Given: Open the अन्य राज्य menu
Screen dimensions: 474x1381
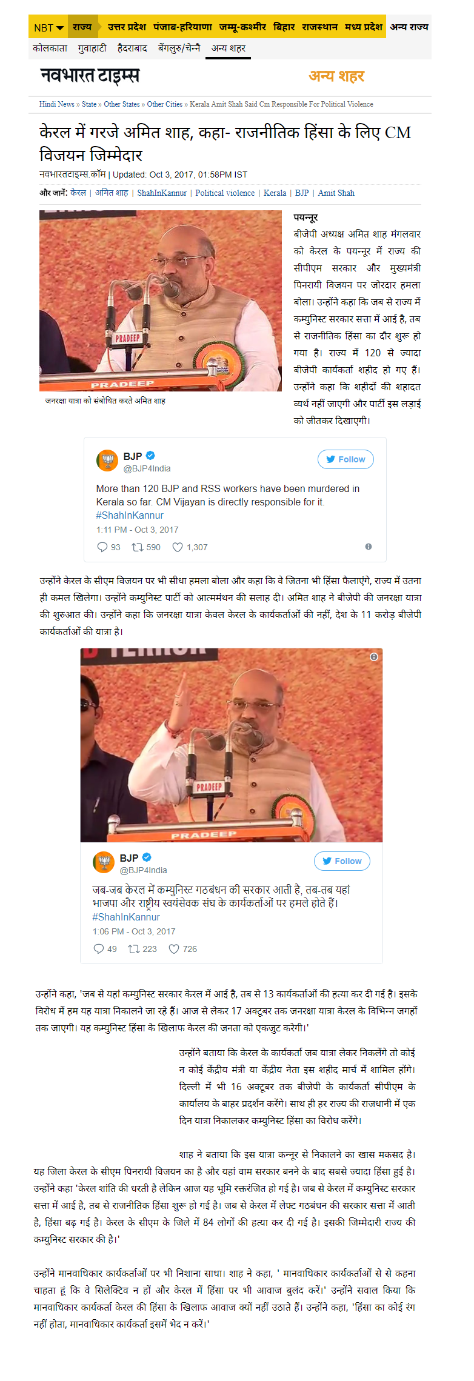Looking at the screenshot, I should pyautogui.click(x=409, y=27).
